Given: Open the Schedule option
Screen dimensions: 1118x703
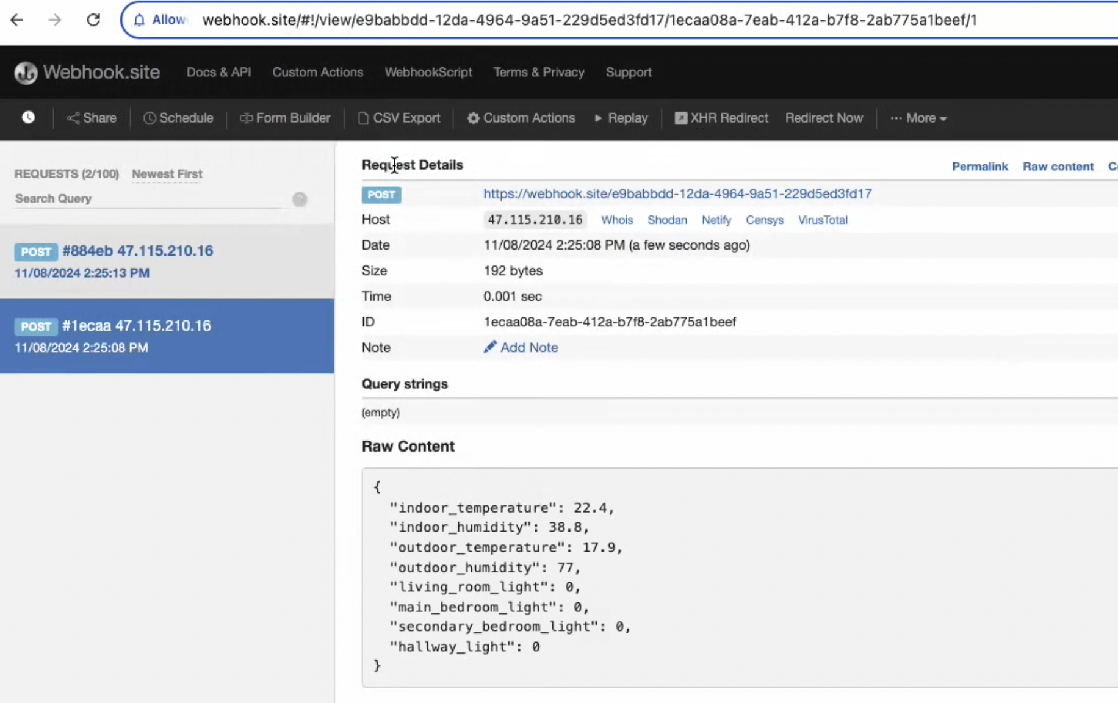Looking at the screenshot, I should [178, 118].
